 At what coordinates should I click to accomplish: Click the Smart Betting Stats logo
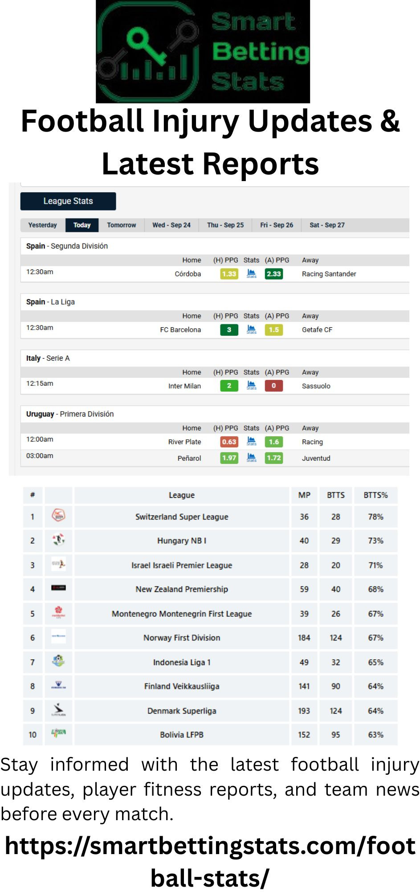[x=203, y=51]
